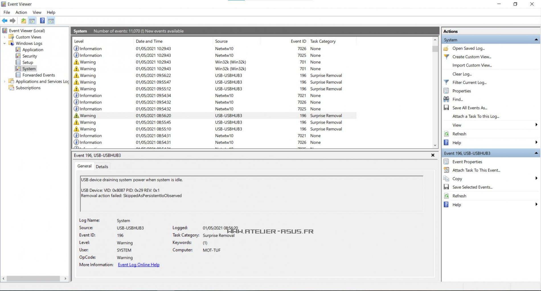Click Clear Log in Actions pane
The height and width of the screenshot is (291, 541).
click(x=462, y=74)
